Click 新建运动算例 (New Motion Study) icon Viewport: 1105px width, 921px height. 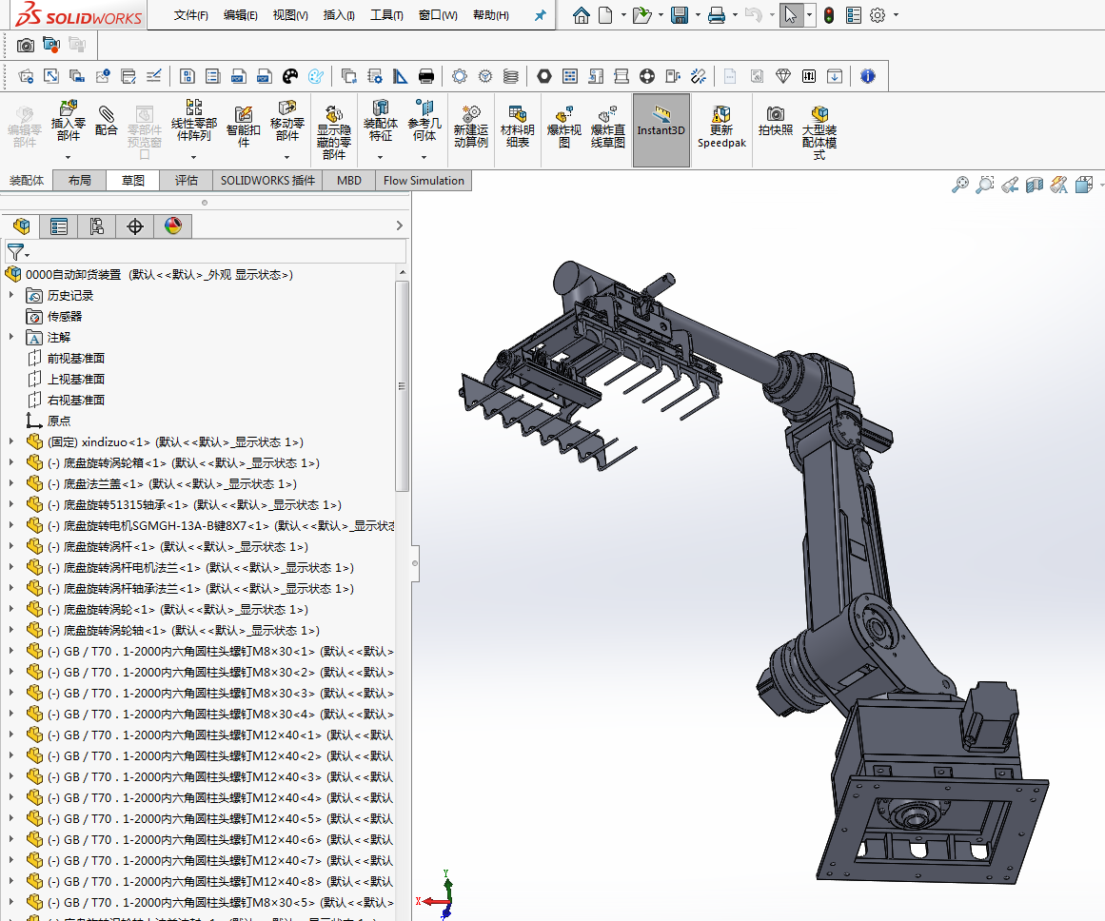pos(470,126)
